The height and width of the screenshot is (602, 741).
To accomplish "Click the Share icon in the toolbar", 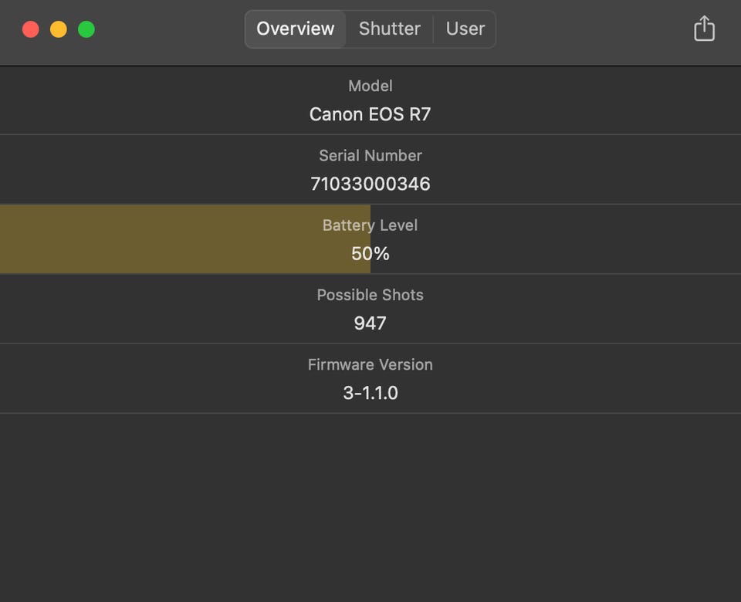I will tap(704, 29).
